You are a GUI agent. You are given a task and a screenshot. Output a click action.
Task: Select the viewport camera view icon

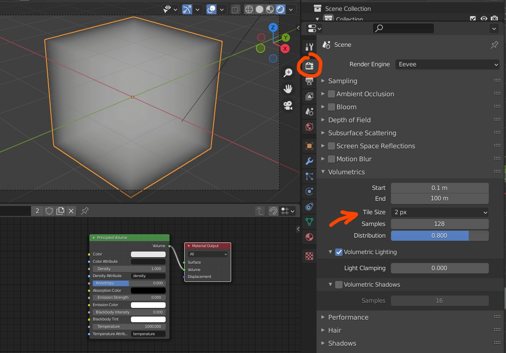288,105
